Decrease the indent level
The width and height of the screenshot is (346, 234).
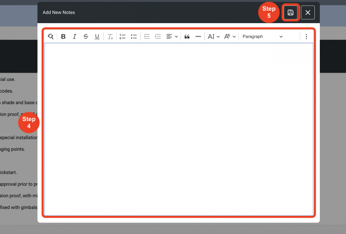(147, 37)
